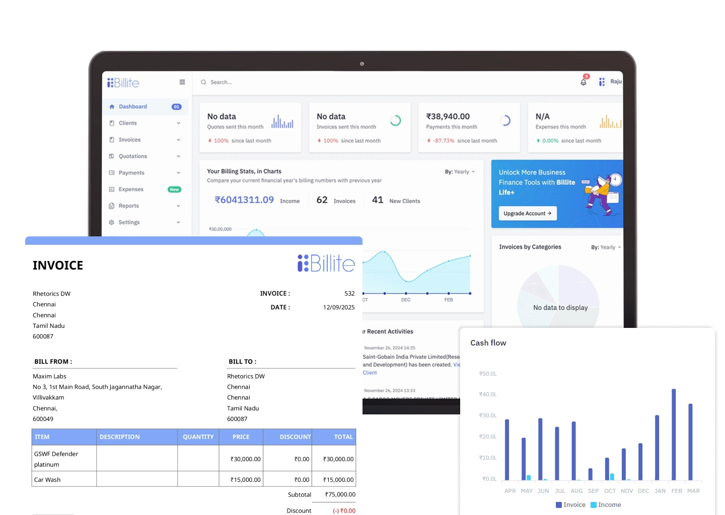Open the Expenses menu item
The height and width of the screenshot is (515, 725).
tap(131, 190)
